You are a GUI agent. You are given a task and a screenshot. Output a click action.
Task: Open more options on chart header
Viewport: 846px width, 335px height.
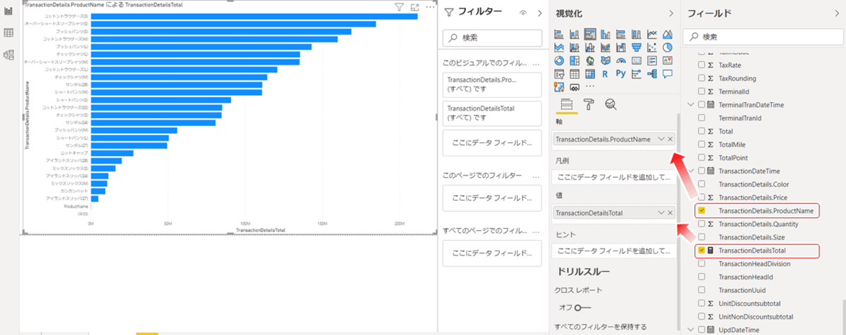(x=430, y=7)
